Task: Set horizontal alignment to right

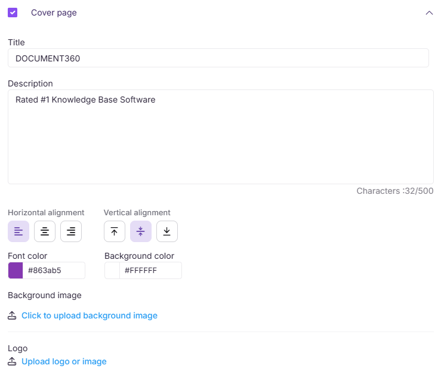Action: (71, 231)
